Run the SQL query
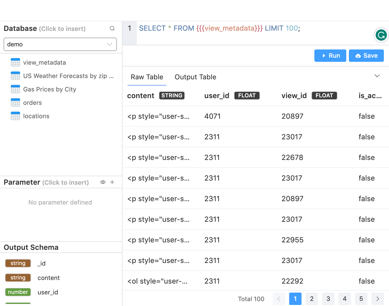 [x=330, y=56]
